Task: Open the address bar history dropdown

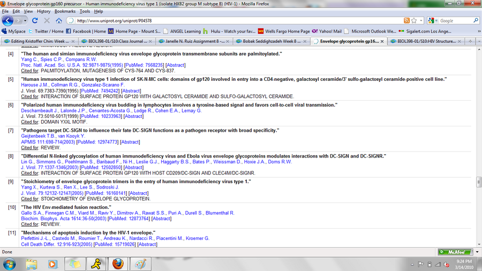Action: click(421, 20)
